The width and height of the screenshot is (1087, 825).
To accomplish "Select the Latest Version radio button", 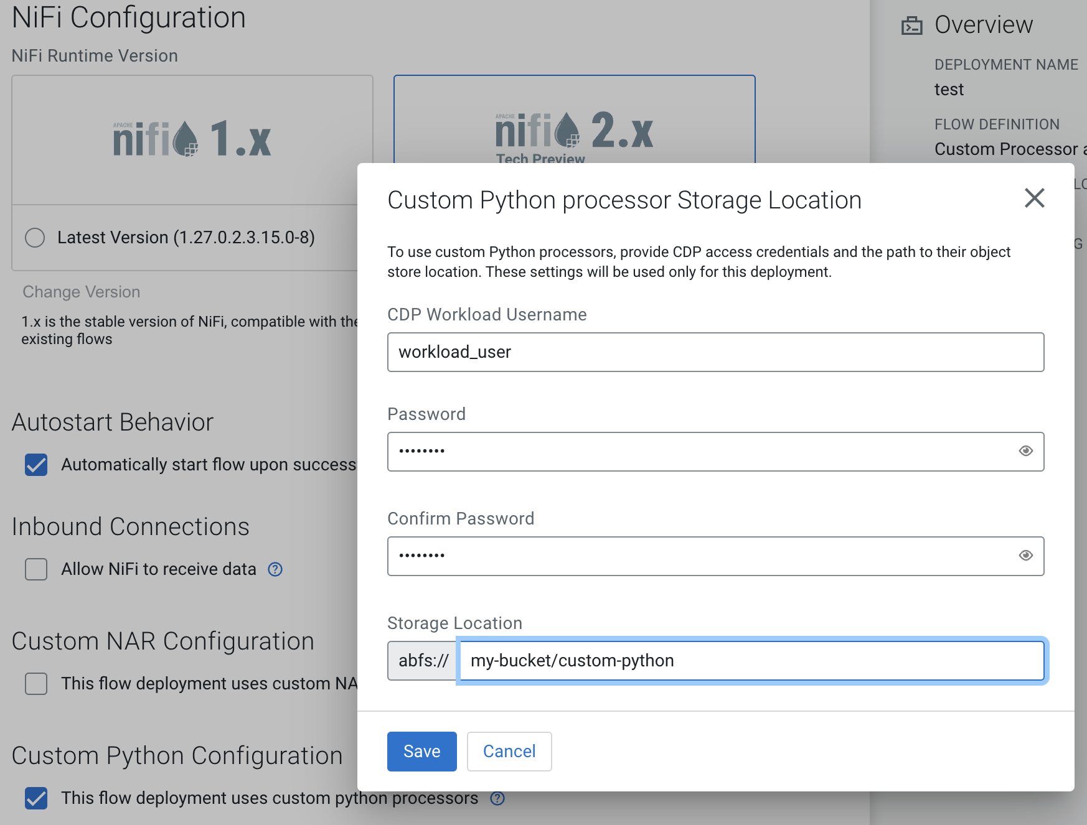I will click(x=35, y=238).
